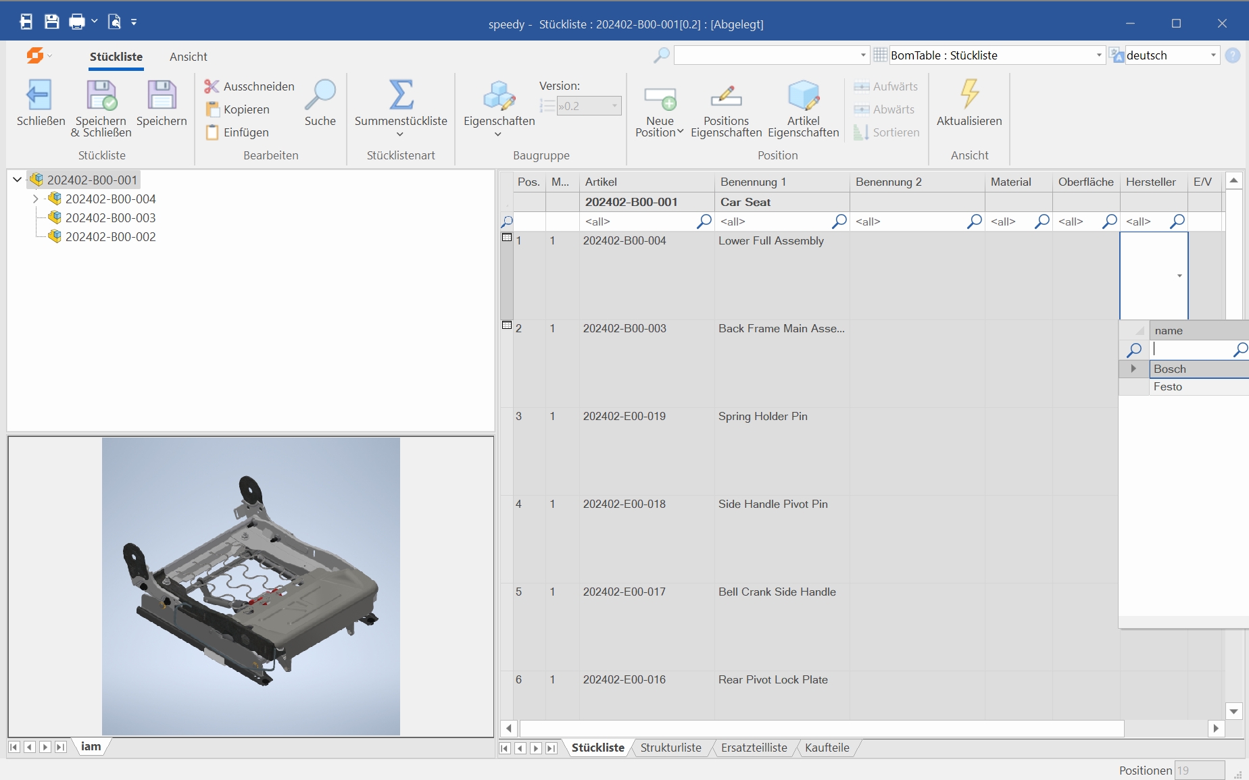
Task: Click Speichern & Schließen icon
Action: click(x=101, y=95)
